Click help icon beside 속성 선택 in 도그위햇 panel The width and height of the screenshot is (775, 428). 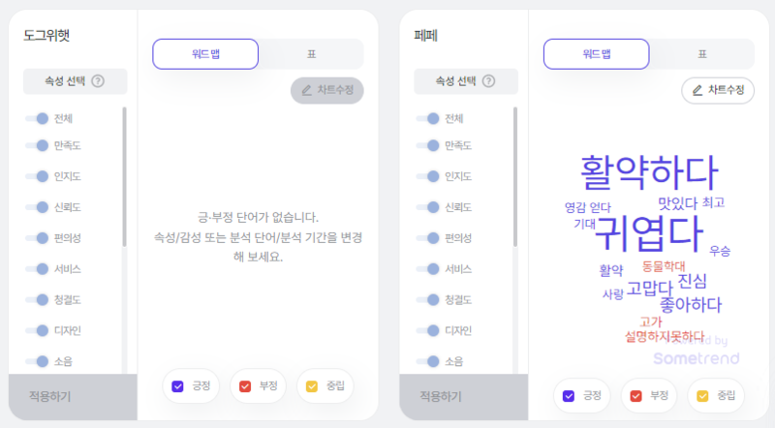98,81
